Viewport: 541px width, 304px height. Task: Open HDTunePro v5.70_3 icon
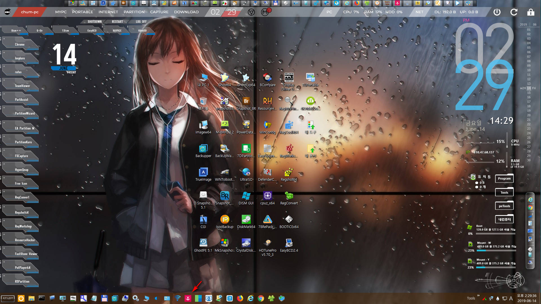267,247
